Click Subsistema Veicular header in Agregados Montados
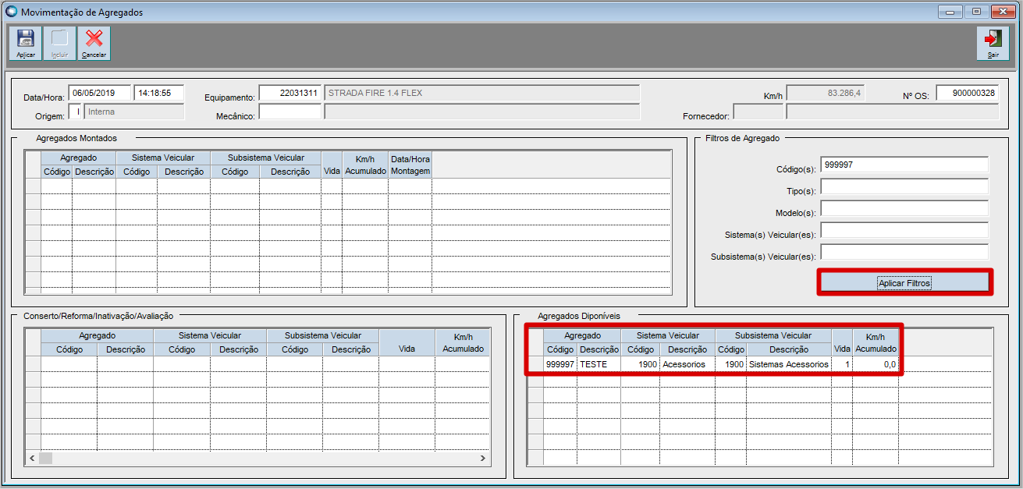1023x489 pixels. (266, 158)
